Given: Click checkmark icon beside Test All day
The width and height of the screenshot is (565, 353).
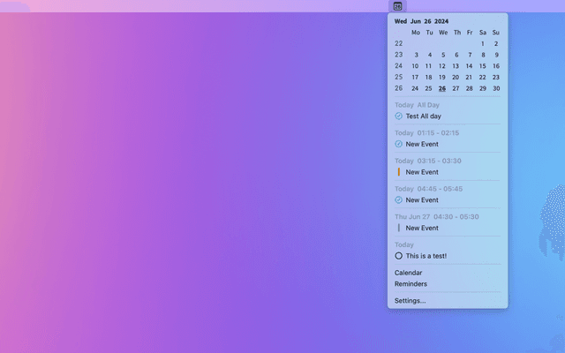Looking at the screenshot, I should 398,116.
